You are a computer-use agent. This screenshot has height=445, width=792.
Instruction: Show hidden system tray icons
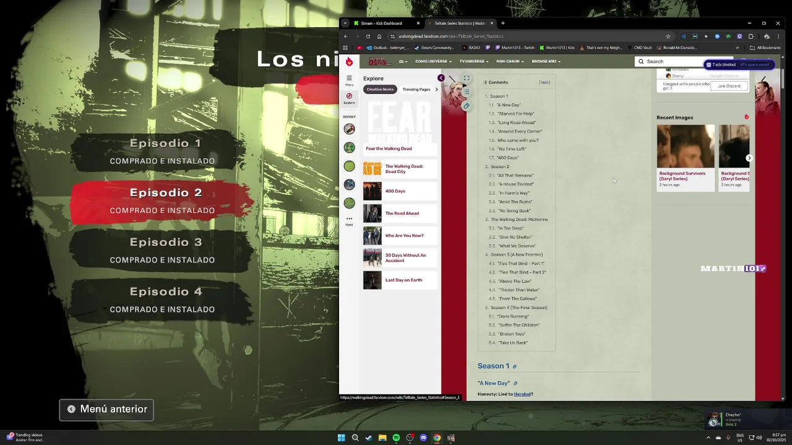point(708,438)
